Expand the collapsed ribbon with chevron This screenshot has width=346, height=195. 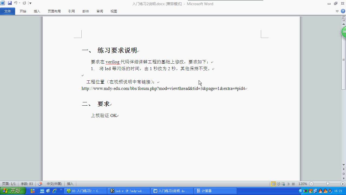pos(337,11)
